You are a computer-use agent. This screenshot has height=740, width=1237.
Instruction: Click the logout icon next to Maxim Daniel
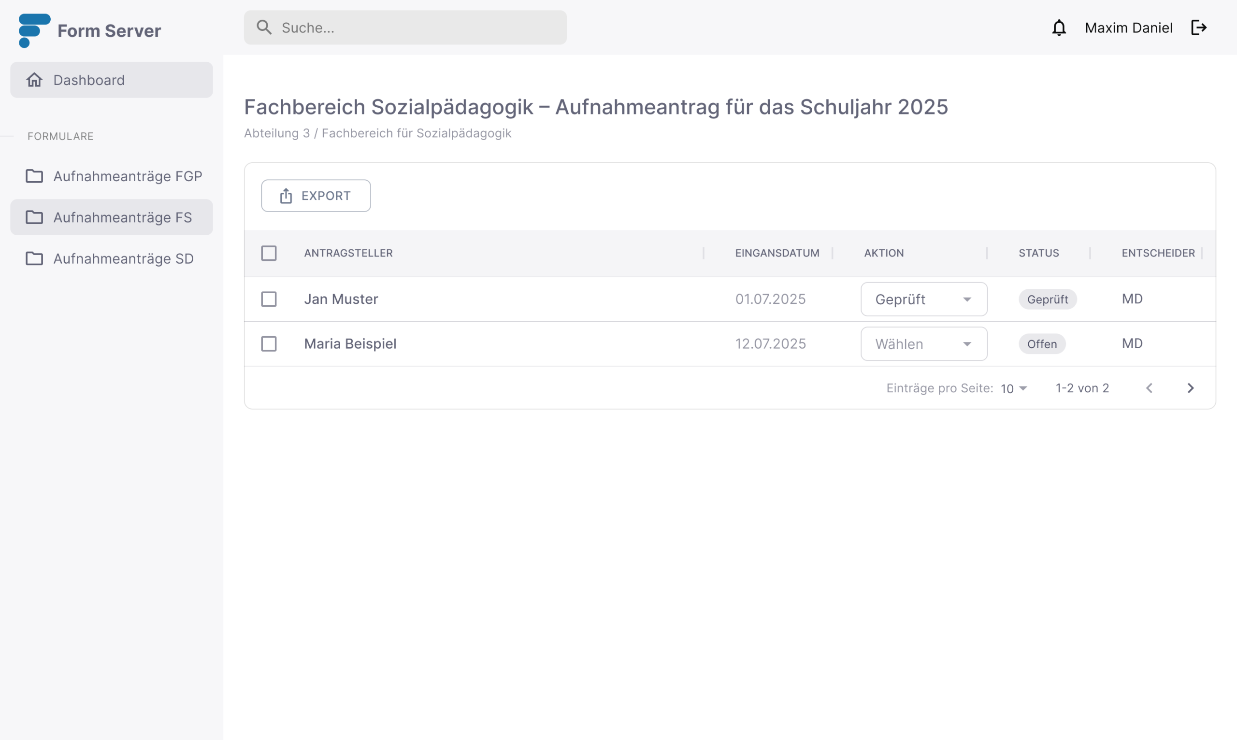point(1198,28)
